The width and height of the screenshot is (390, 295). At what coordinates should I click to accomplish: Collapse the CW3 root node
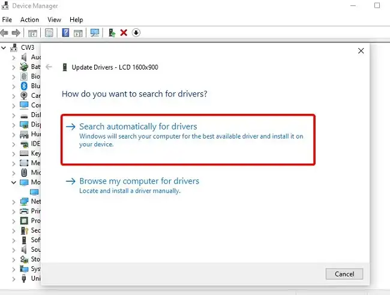pos(4,47)
